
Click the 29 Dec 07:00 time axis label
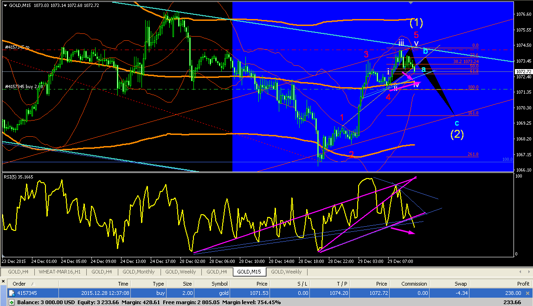[x=400, y=261]
